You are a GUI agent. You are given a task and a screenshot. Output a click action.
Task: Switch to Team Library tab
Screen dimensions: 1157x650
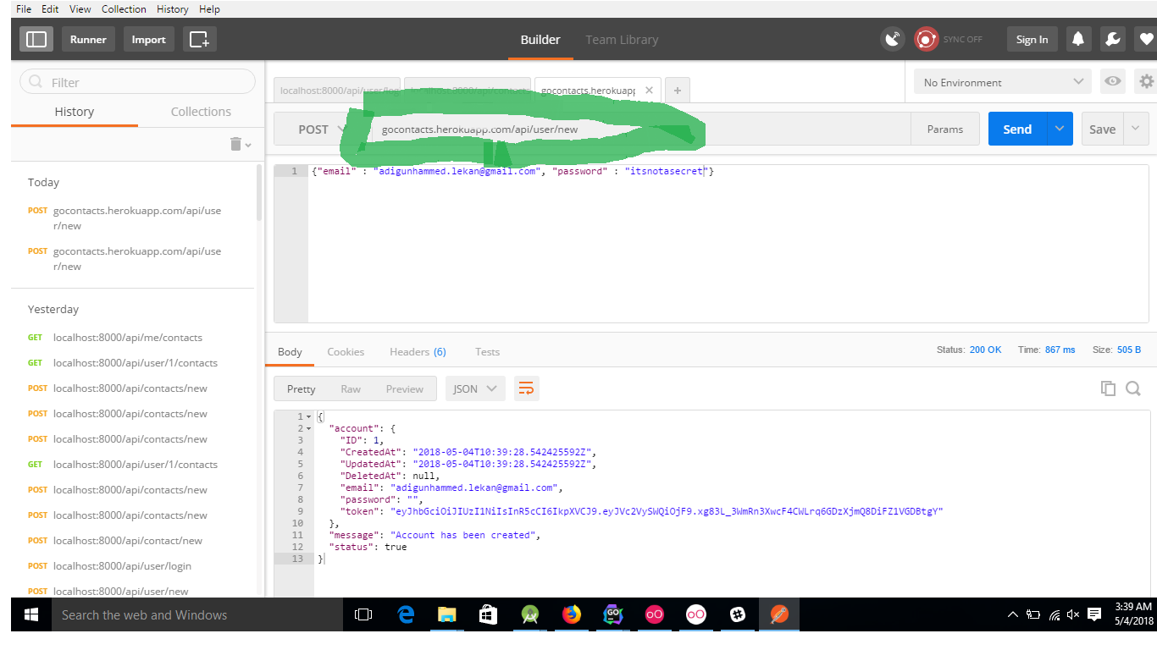tap(622, 40)
